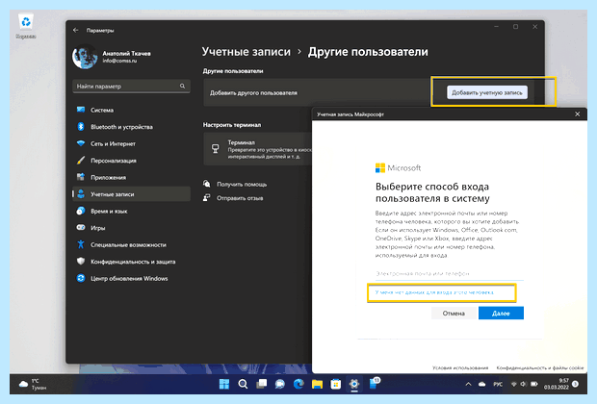The width and height of the screenshot is (597, 404).
Task: Open the Приложения category
Action: coord(131,177)
